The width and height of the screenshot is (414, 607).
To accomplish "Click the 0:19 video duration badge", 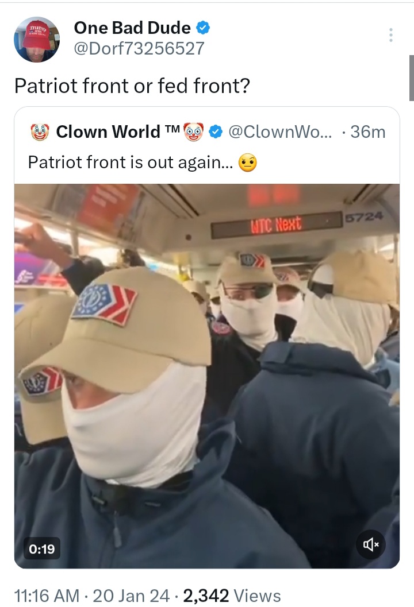I will click(42, 548).
